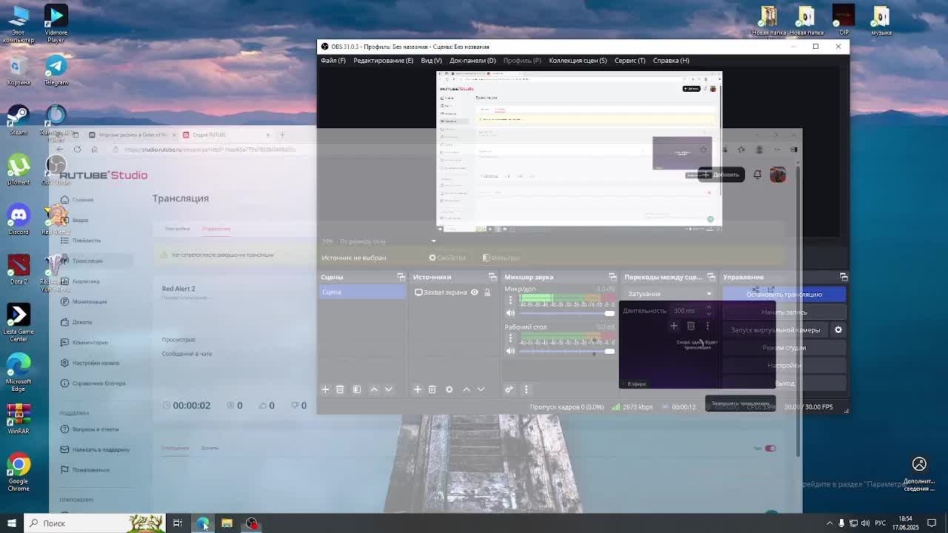Move the source down in the Источники panel
The width and height of the screenshot is (948, 533).
click(x=481, y=389)
